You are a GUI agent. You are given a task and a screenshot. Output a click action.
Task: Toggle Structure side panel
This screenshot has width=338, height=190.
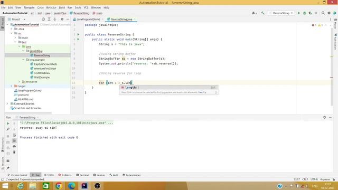point(2,163)
